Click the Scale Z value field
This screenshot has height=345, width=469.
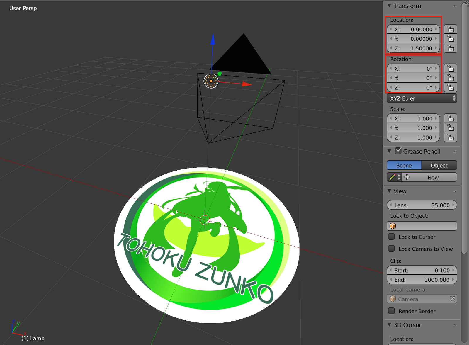point(413,137)
